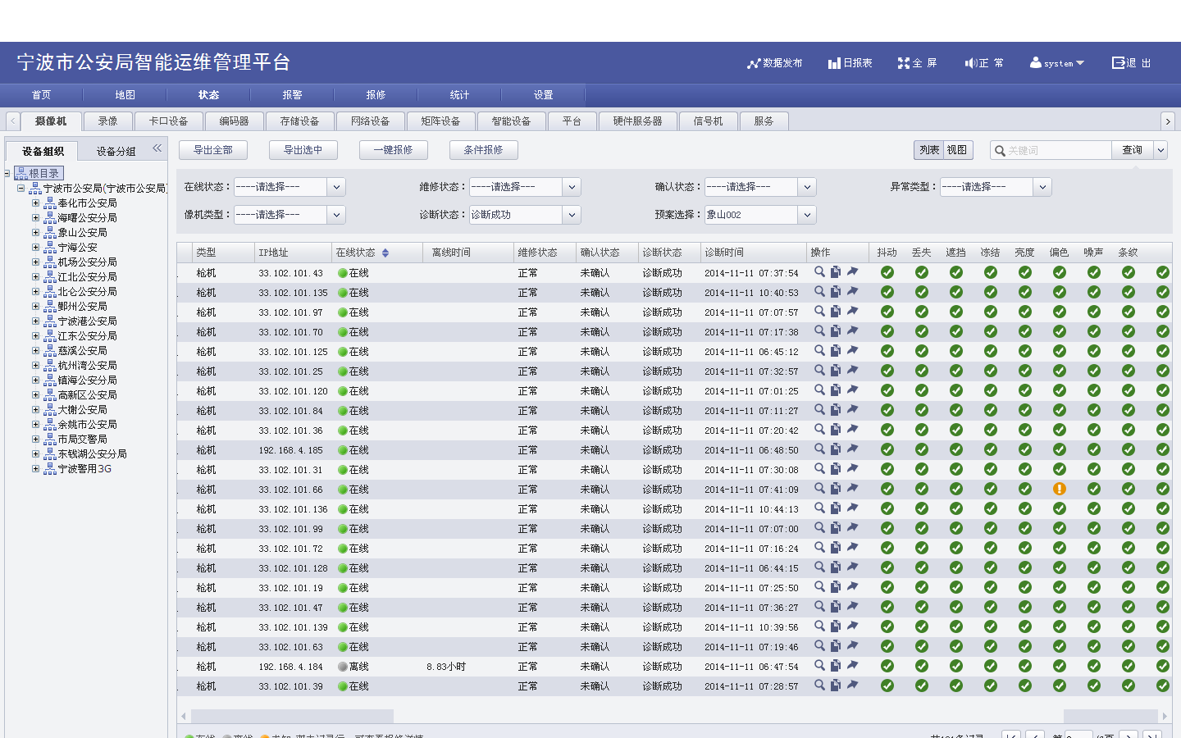
Task: Click 亮度 green check for row 33.102.101.72
Action: click(x=1025, y=548)
